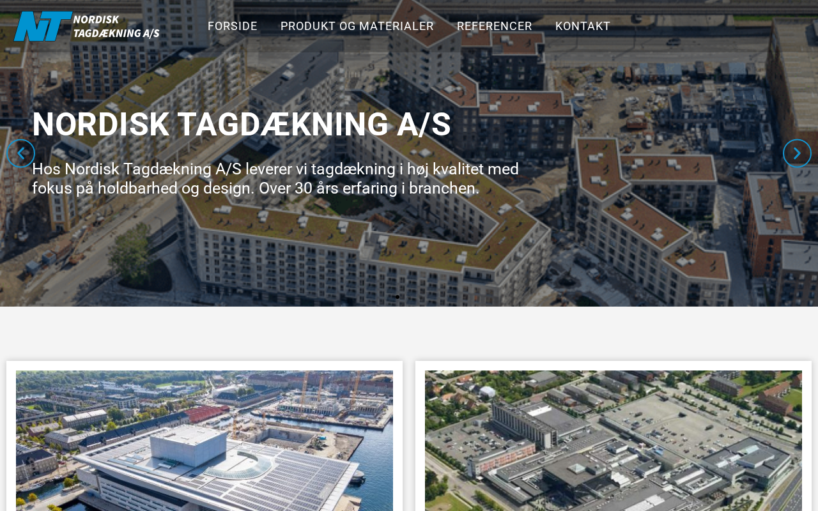Navigate to the REFERENCER page
818x511 pixels.
point(495,26)
